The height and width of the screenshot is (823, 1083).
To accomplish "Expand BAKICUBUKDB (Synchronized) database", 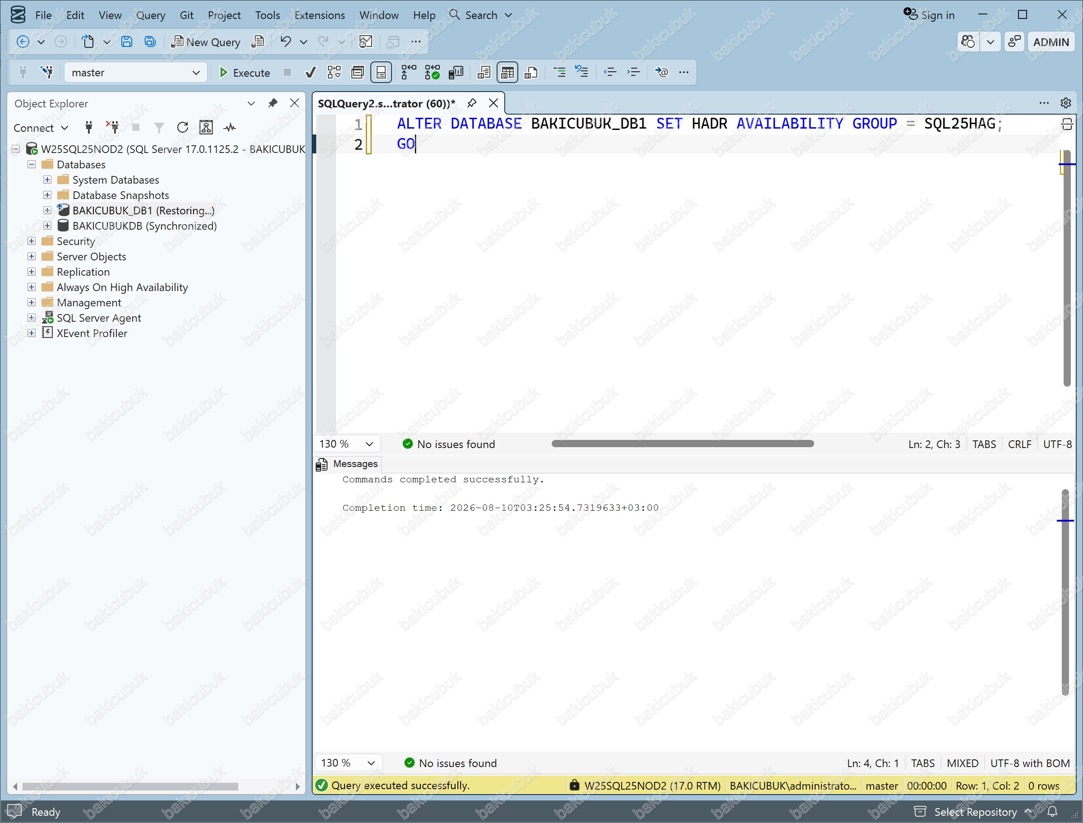I will [47, 226].
